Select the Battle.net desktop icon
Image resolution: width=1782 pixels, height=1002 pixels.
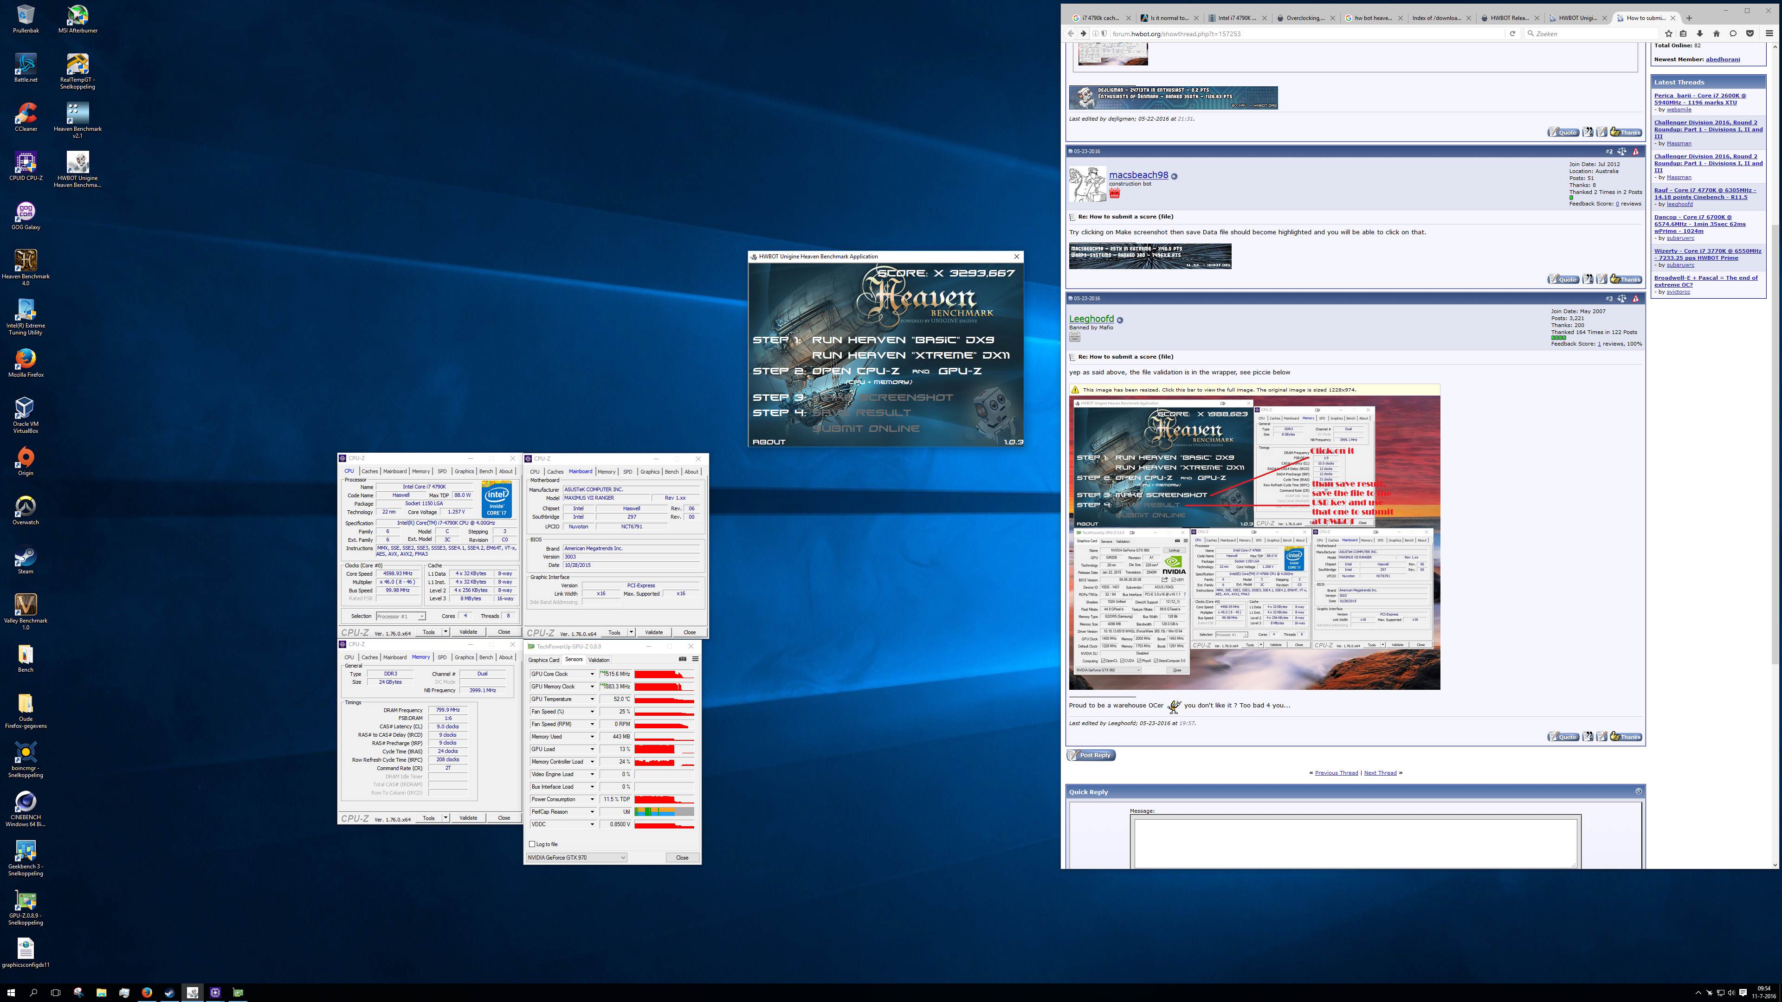(x=26, y=69)
